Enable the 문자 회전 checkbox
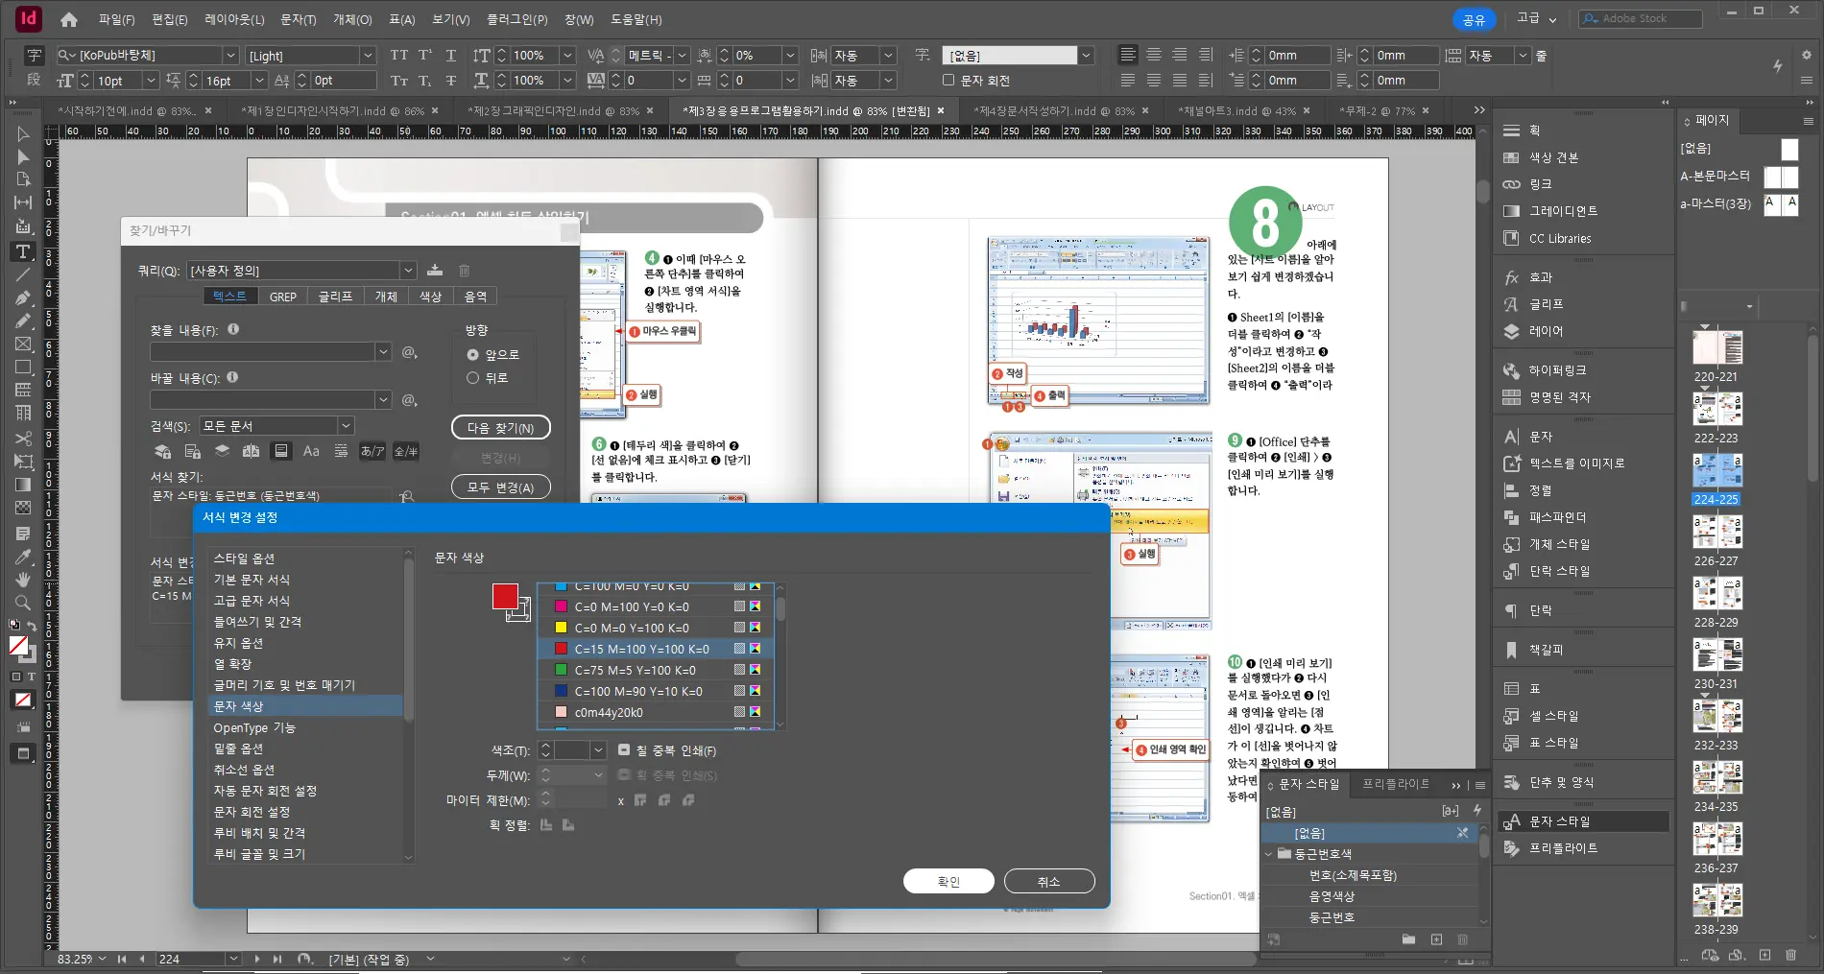Viewport: 1824px width, 974px height. [x=948, y=81]
